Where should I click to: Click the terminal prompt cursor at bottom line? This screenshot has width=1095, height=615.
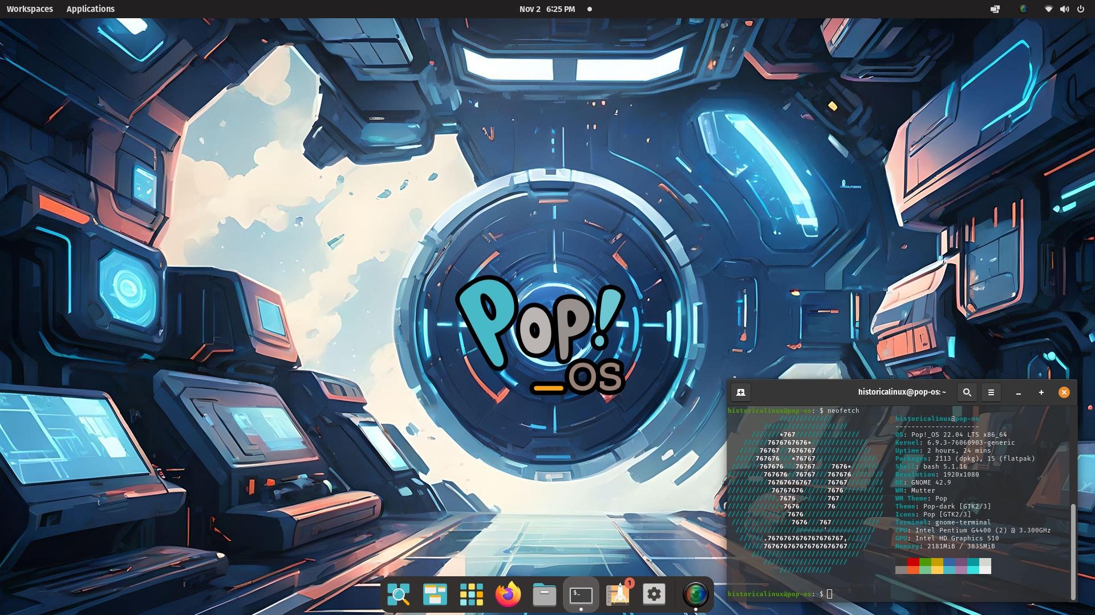(x=829, y=594)
